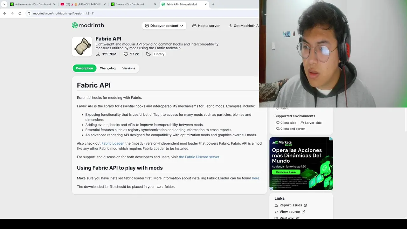
Task: Click the Modrinth logo
Action: 88,25
